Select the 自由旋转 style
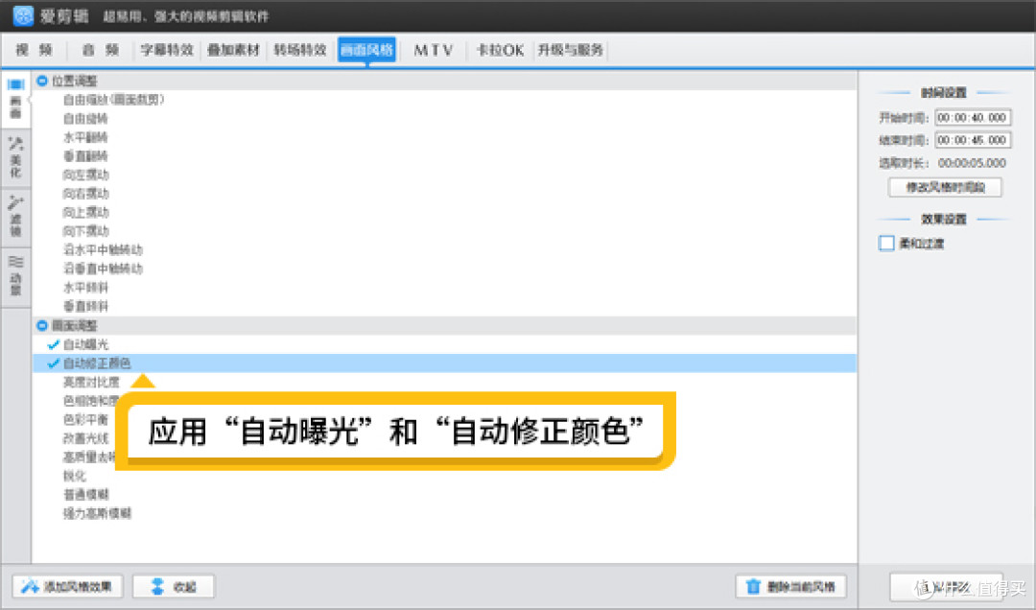Image resolution: width=1036 pixels, height=610 pixels. point(86,119)
